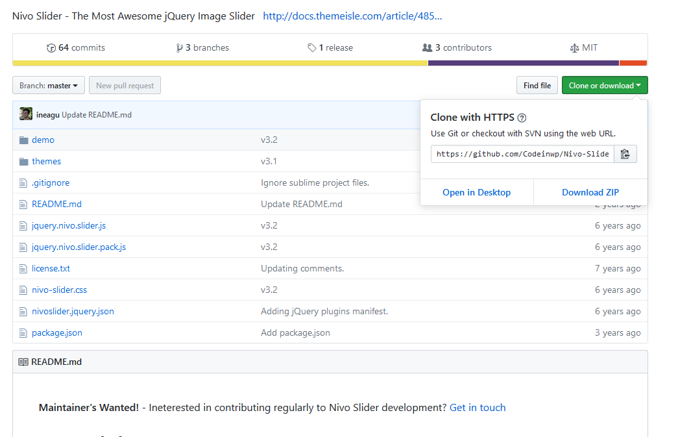This screenshot has width=678, height=437.
Task: Click the README.md file row icon
Action: pyautogui.click(x=23, y=205)
